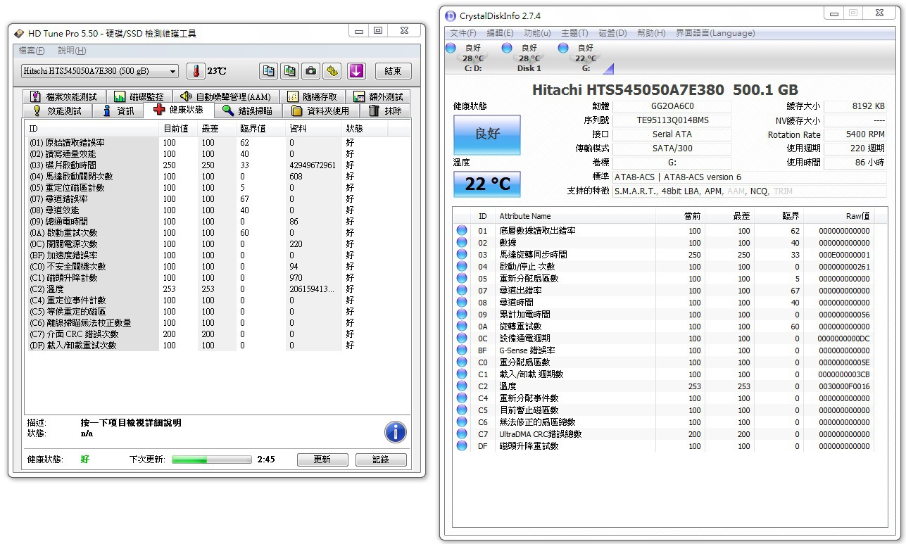
Task: Open the 文件(F) menu in CrystalDiskInfo
Action: pos(463,33)
